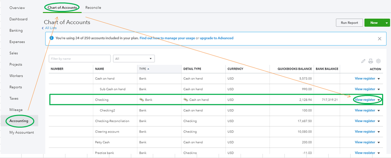
Task: Open Sales in the left sidebar
Action: (x=14, y=53)
